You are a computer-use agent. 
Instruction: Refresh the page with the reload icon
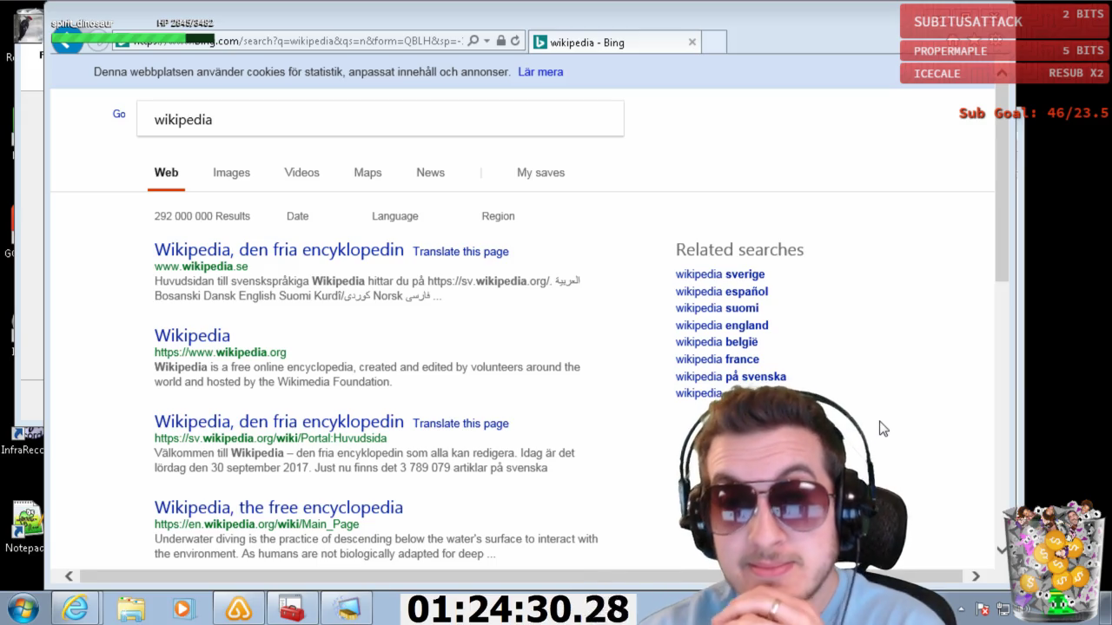coord(515,41)
